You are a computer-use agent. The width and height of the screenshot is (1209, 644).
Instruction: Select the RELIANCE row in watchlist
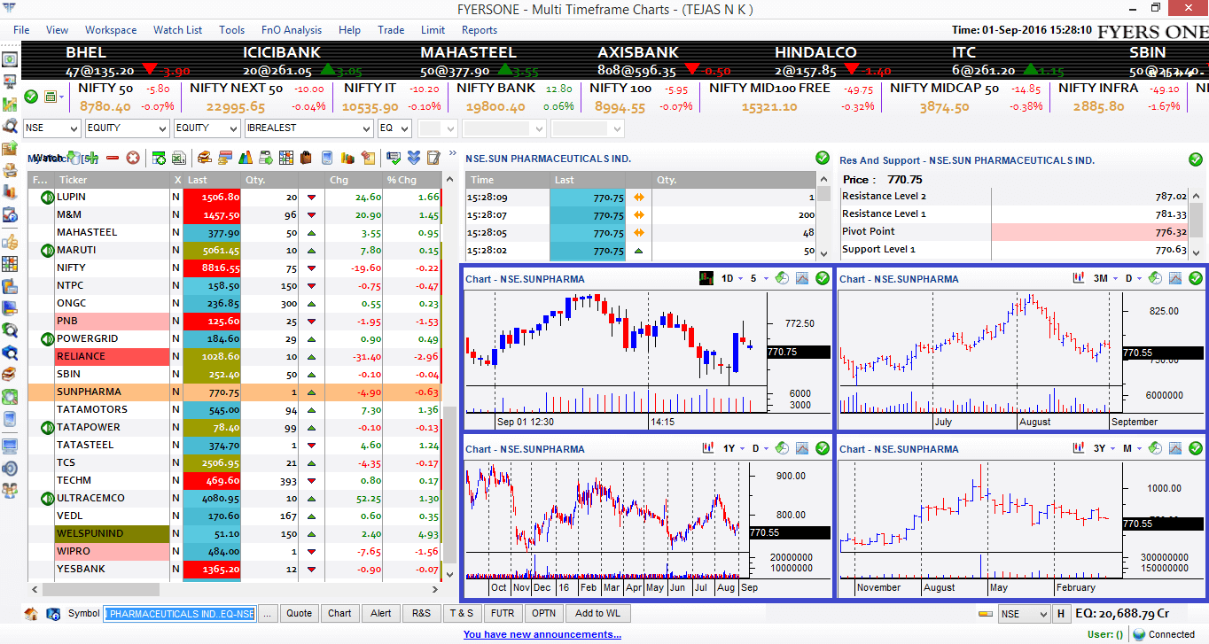coord(235,356)
